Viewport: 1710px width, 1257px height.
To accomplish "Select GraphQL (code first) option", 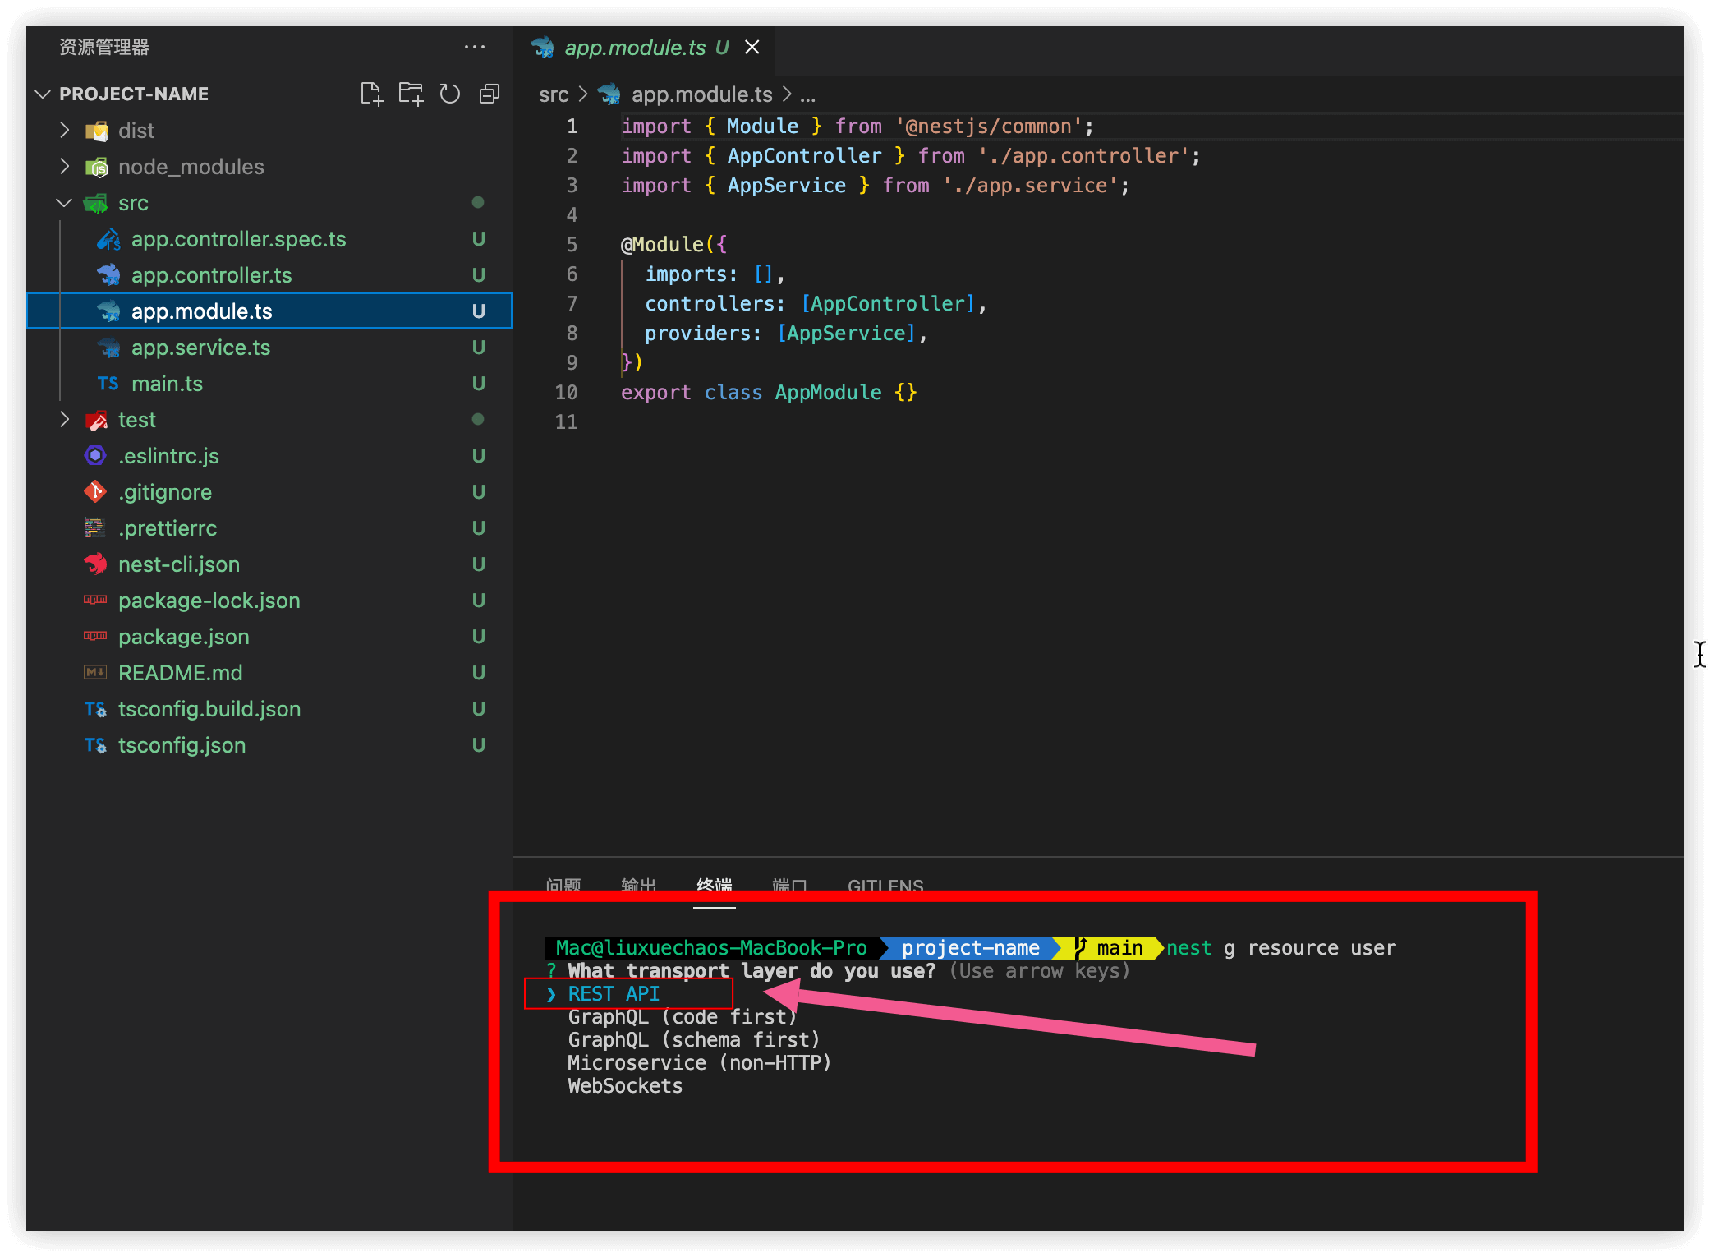I will (x=683, y=1017).
